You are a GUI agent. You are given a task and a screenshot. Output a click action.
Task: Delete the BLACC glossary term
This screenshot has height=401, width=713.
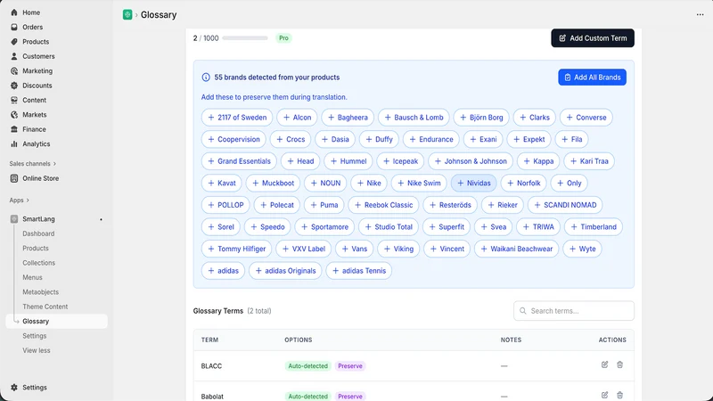pyautogui.click(x=619, y=364)
